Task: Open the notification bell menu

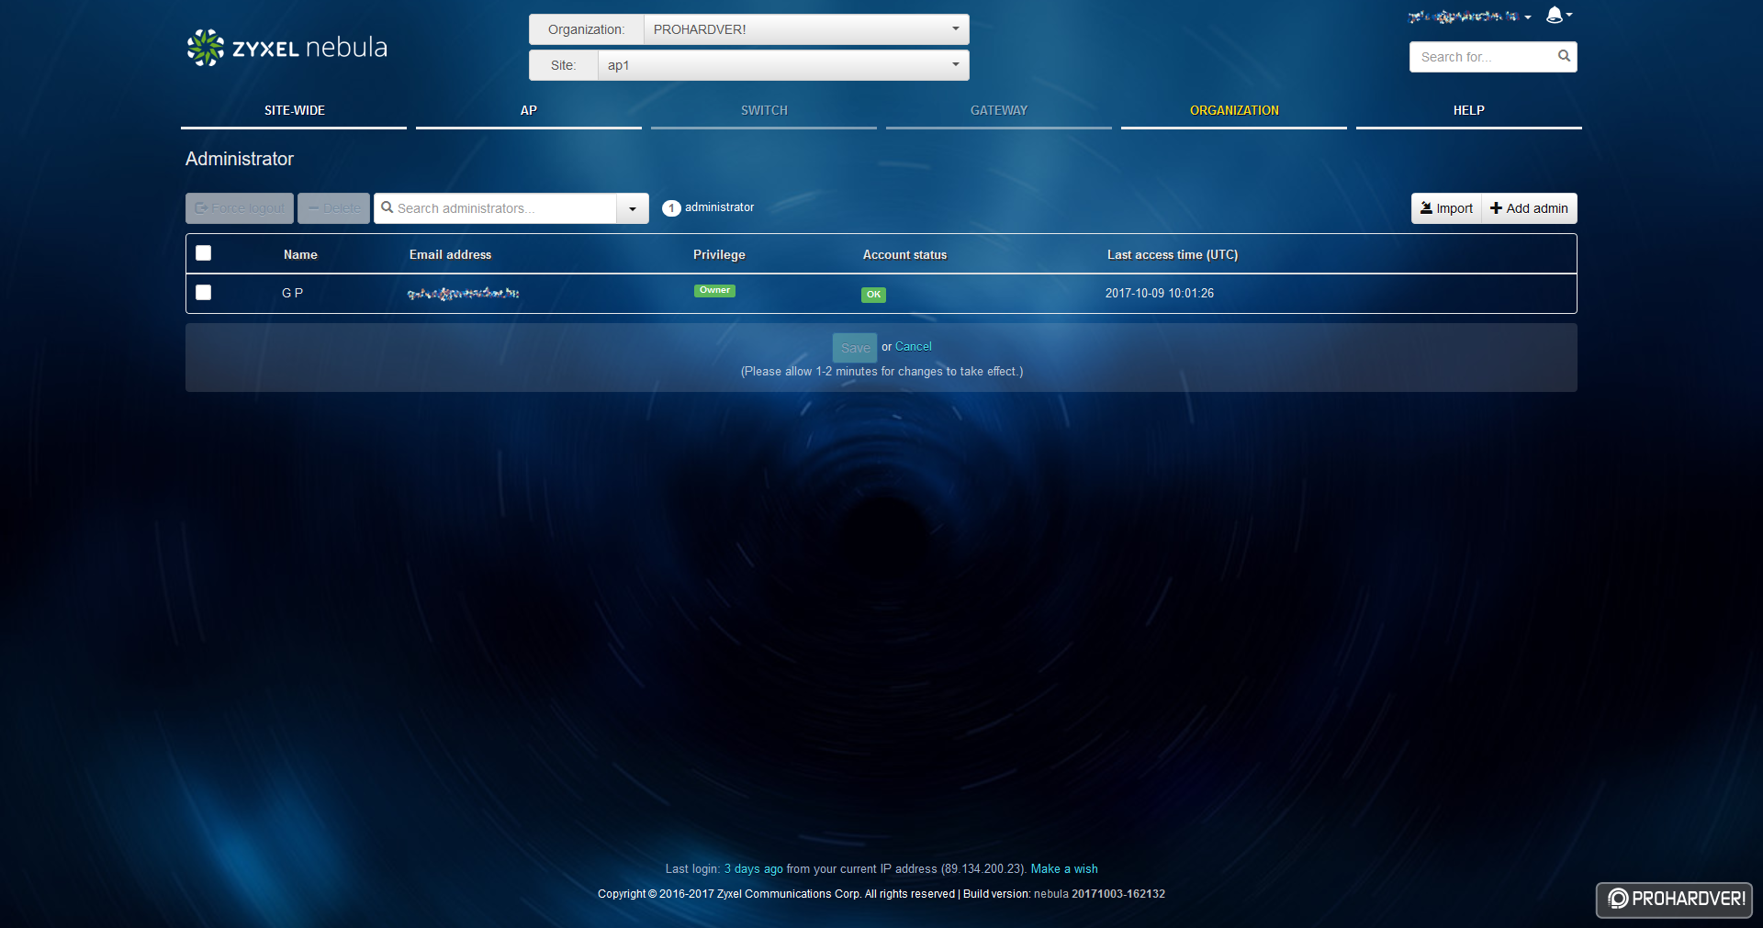Action: [1558, 15]
